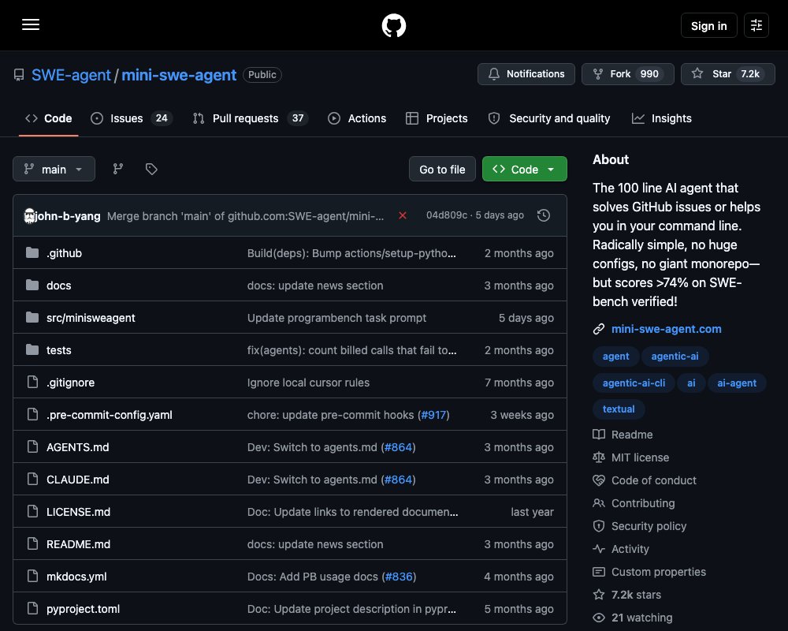The width and height of the screenshot is (788, 631).
Task: Open commit history clock icon
Action: [543, 215]
